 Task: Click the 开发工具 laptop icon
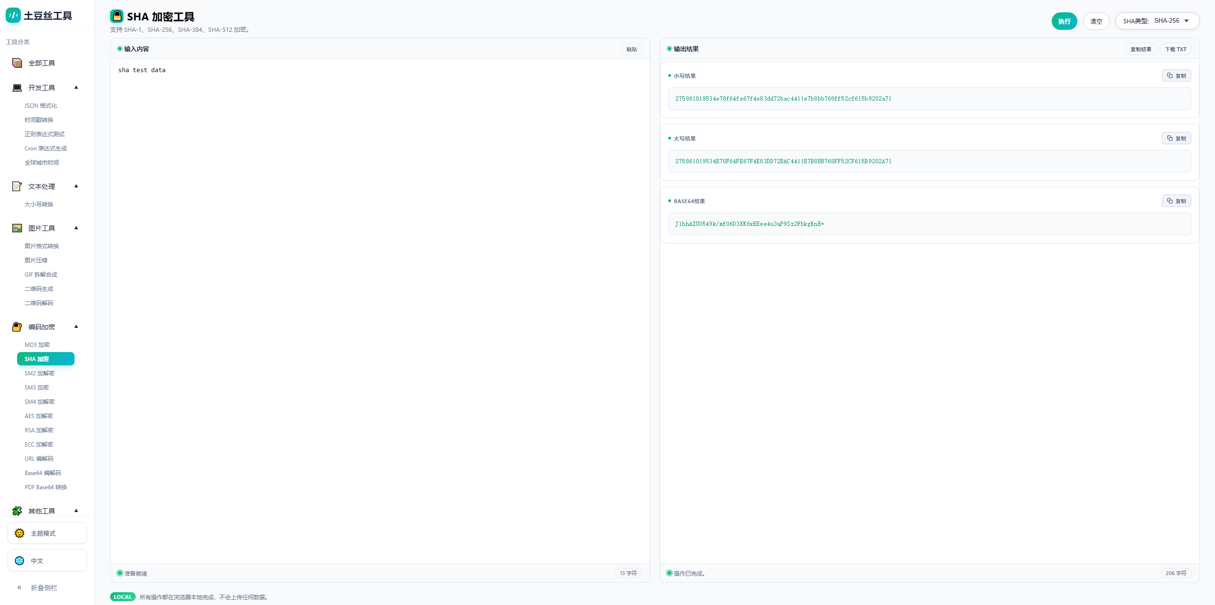(17, 88)
